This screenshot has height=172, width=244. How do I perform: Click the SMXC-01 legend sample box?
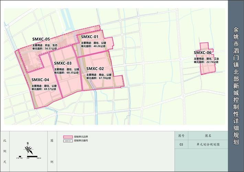[x=68, y=141]
